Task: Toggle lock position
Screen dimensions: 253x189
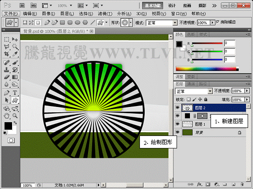Action: coord(200,99)
